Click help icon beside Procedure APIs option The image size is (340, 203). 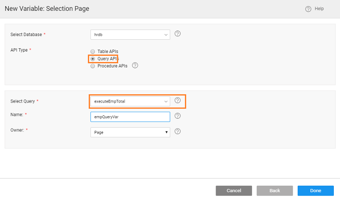tap(135, 65)
